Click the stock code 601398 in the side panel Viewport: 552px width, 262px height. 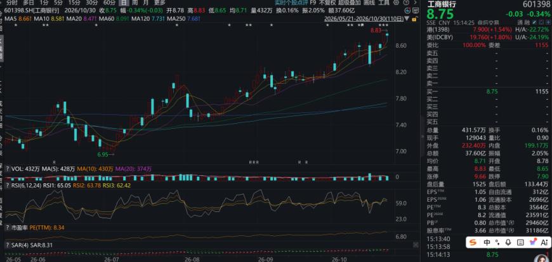[536, 4]
